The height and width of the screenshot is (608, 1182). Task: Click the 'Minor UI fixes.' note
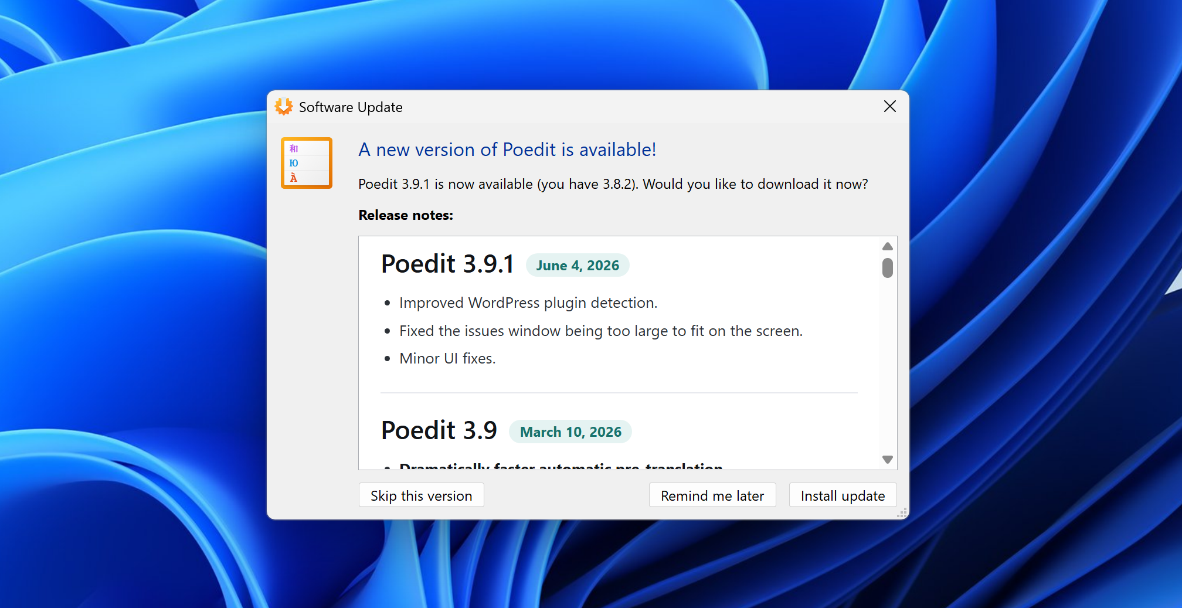(447, 358)
